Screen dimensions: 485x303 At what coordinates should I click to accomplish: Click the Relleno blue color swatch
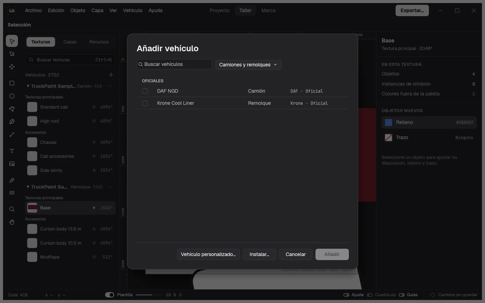pos(389,122)
